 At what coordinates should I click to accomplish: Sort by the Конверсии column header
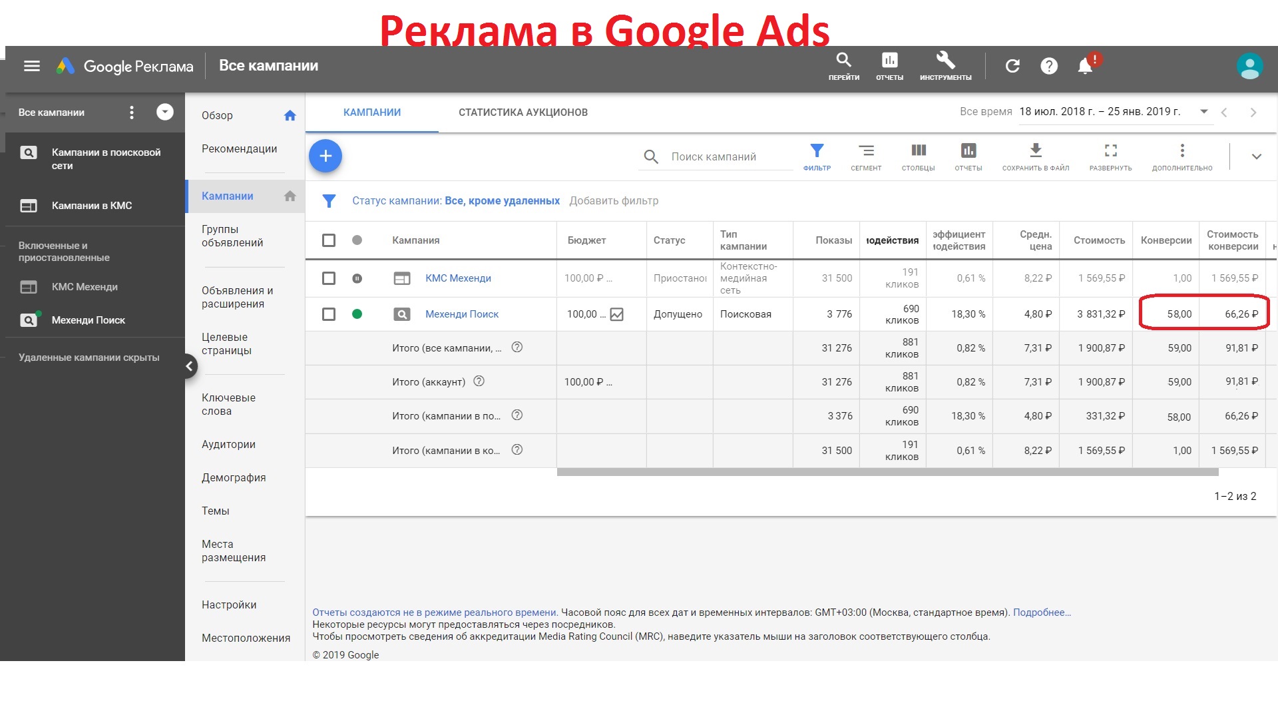click(1166, 240)
